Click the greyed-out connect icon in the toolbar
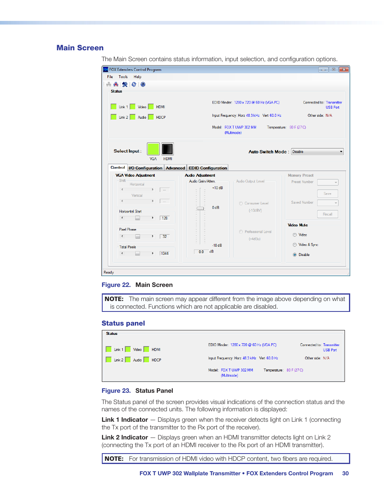Image resolution: width=384 pixels, height=497 pixels. click(x=109, y=85)
